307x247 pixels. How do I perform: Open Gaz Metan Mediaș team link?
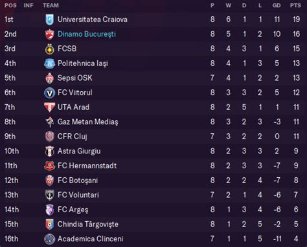88,122
